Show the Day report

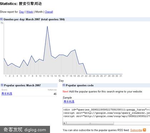(21, 12)
